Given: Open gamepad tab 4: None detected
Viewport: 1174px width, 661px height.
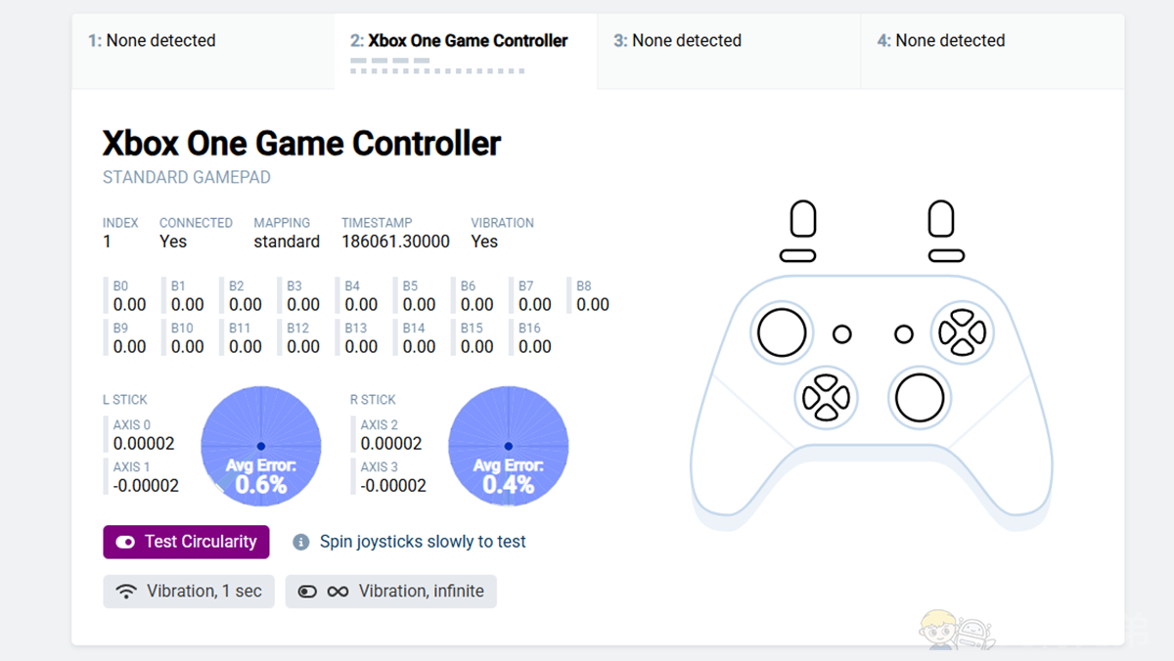Looking at the screenshot, I should coord(992,41).
